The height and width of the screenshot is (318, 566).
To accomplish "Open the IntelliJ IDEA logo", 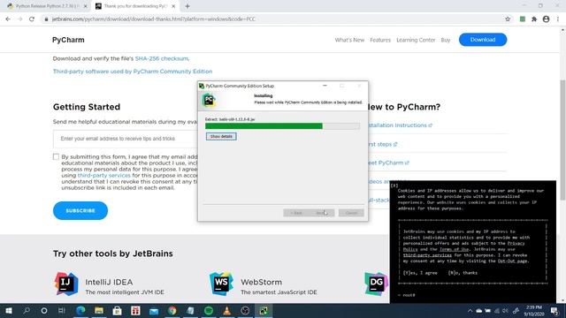I will [x=66, y=284].
